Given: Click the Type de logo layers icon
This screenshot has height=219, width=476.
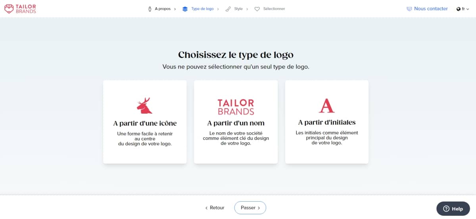Looking at the screenshot, I should [x=185, y=9].
